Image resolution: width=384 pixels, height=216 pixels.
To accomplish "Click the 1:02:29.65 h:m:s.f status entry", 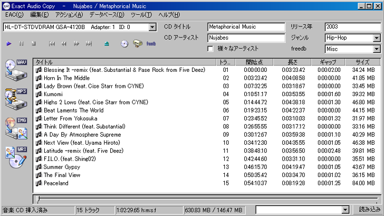I will point(149,210).
